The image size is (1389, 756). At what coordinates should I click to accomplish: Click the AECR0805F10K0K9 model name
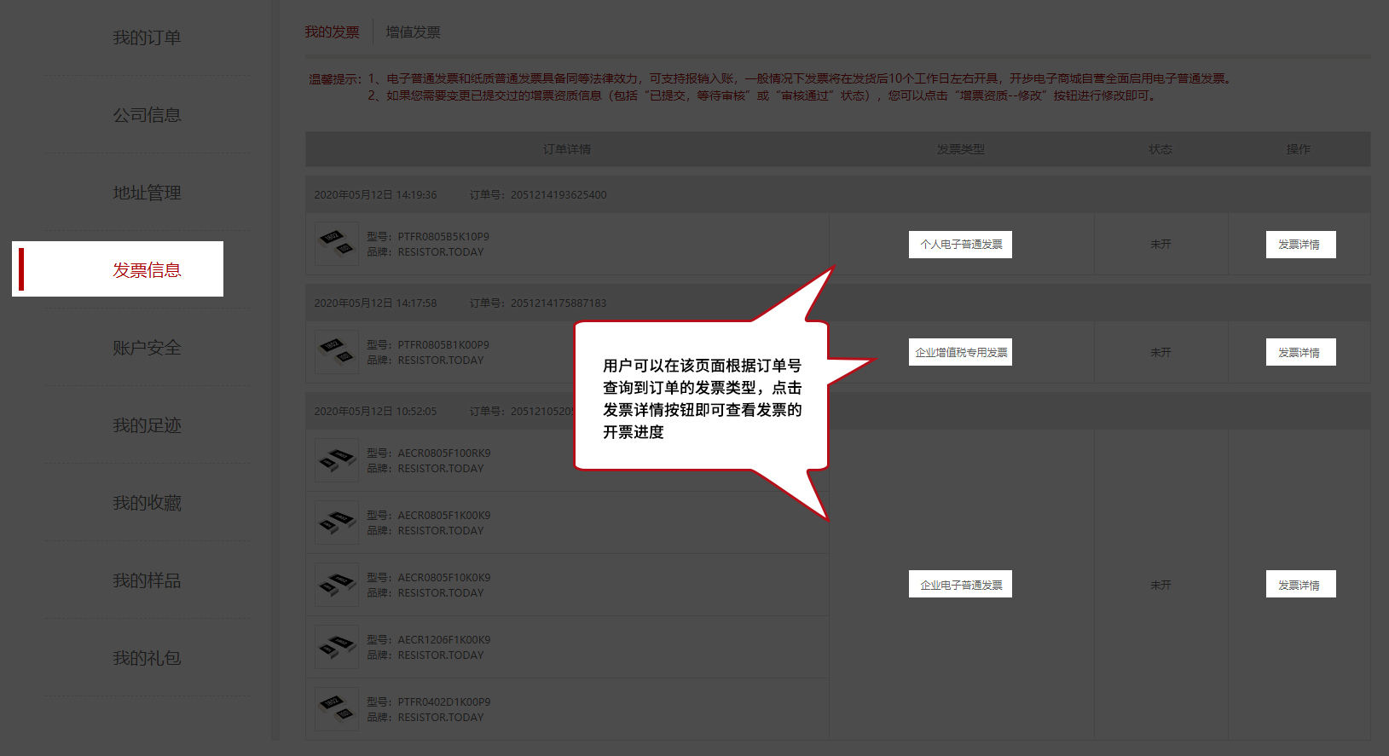tap(443, 578)
